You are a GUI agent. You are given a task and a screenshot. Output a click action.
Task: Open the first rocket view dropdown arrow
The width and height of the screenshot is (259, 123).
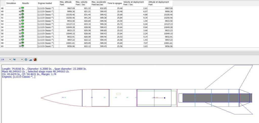10,59
